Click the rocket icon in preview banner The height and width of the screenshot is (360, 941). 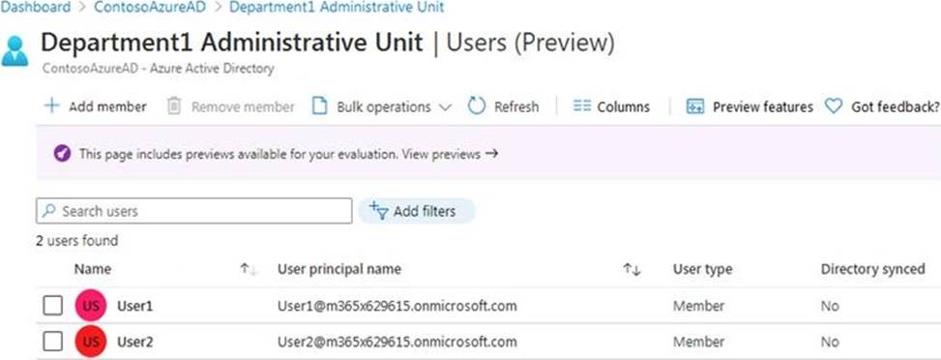[x=63, y=154]
